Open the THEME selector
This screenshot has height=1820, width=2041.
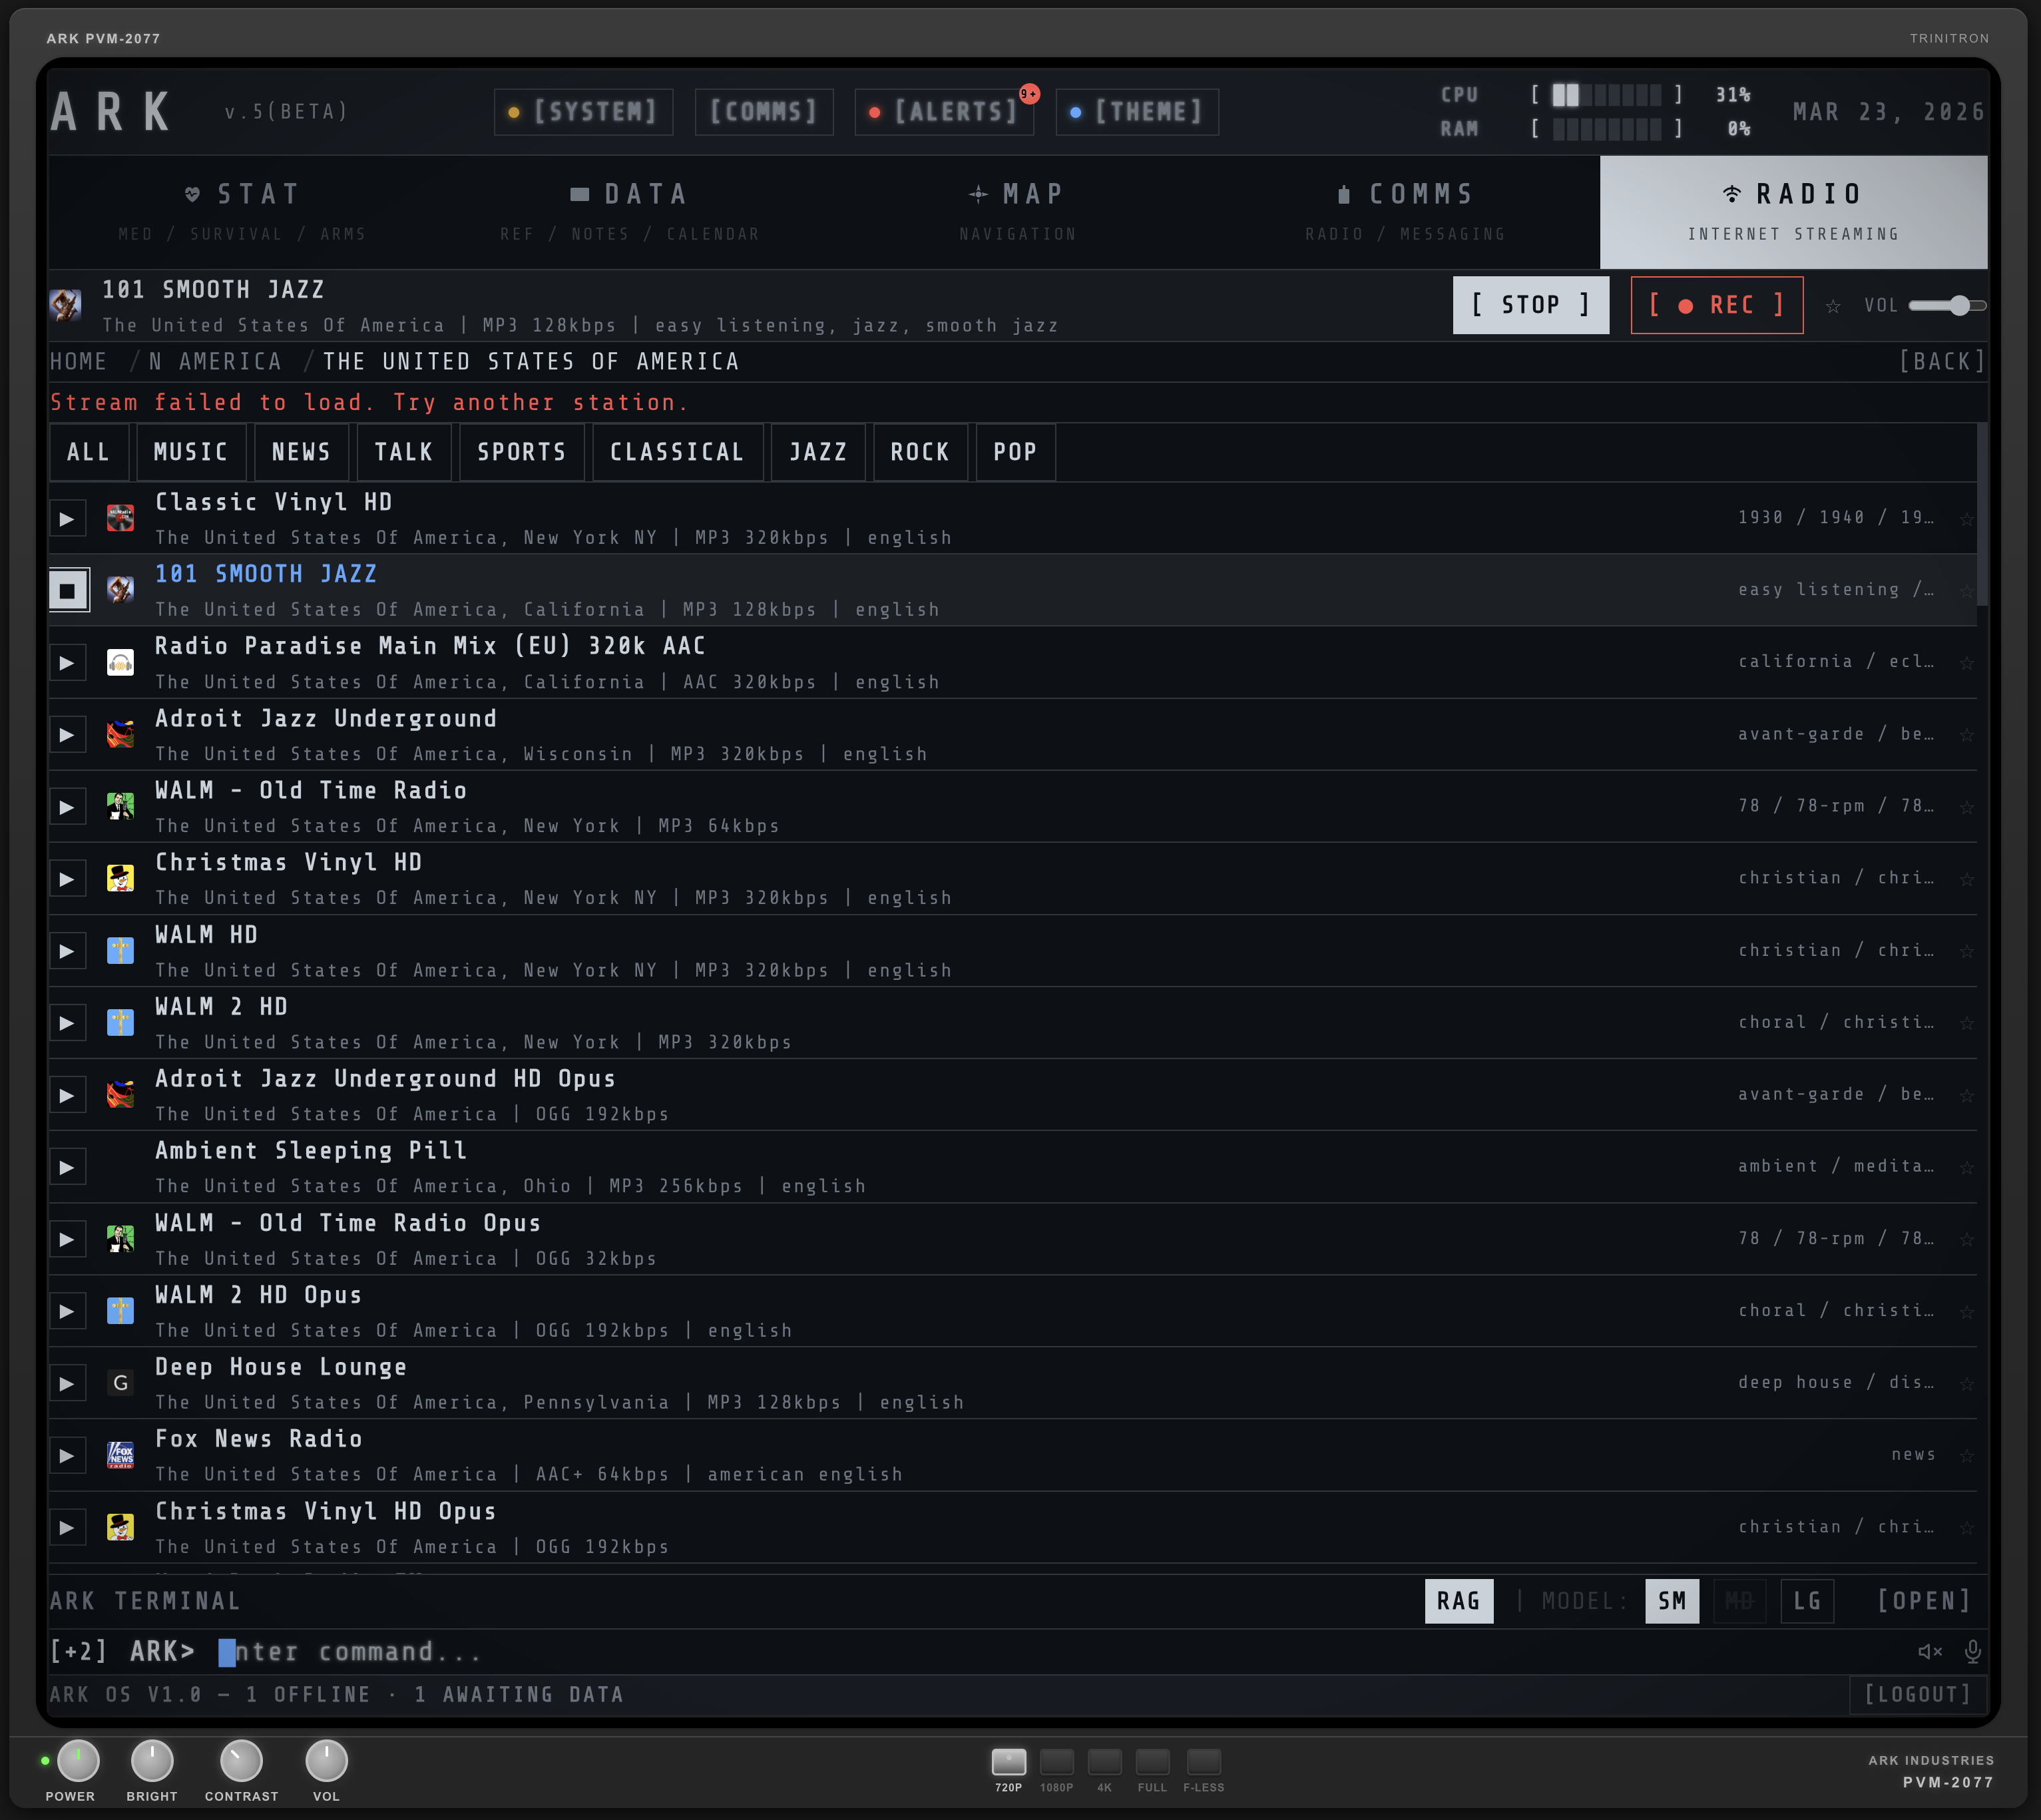pos(1136,111)
